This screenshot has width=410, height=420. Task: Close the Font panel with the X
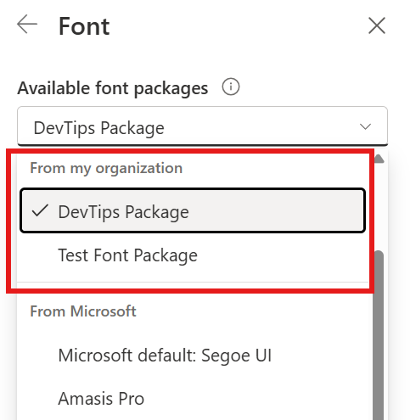(x=377, y=25)
